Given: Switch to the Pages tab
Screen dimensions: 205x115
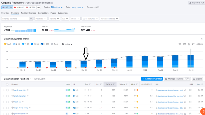Looking at the screenshot, I should tap(53, 13).
